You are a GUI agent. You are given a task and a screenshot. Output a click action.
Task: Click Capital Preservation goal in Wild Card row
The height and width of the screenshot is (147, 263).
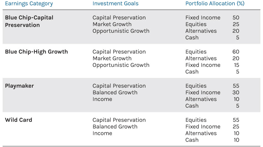point(119,120)
